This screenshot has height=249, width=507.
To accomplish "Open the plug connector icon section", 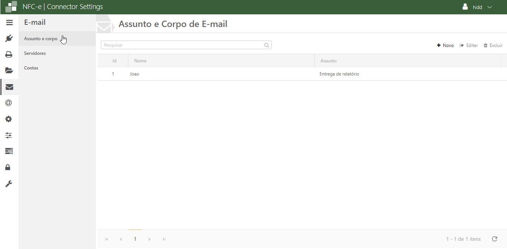I will 9,38.
